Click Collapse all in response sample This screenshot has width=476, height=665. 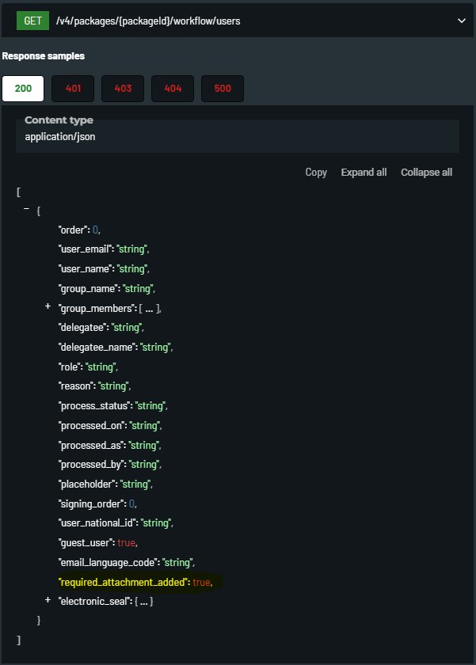point(426,173)
